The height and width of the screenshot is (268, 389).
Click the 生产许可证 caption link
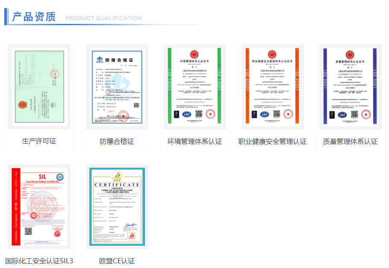[x=39, y=141]
